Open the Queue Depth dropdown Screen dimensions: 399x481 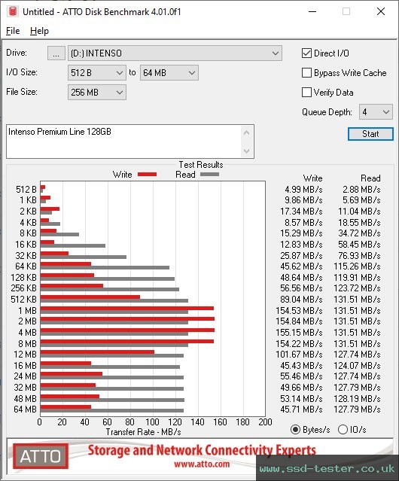click(376, 112)
